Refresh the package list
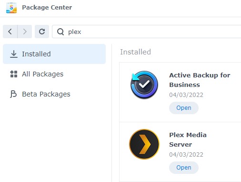Image resolution: width=241 pixels, height=182 pixels. pyautogui.click(x=42, y=32)
